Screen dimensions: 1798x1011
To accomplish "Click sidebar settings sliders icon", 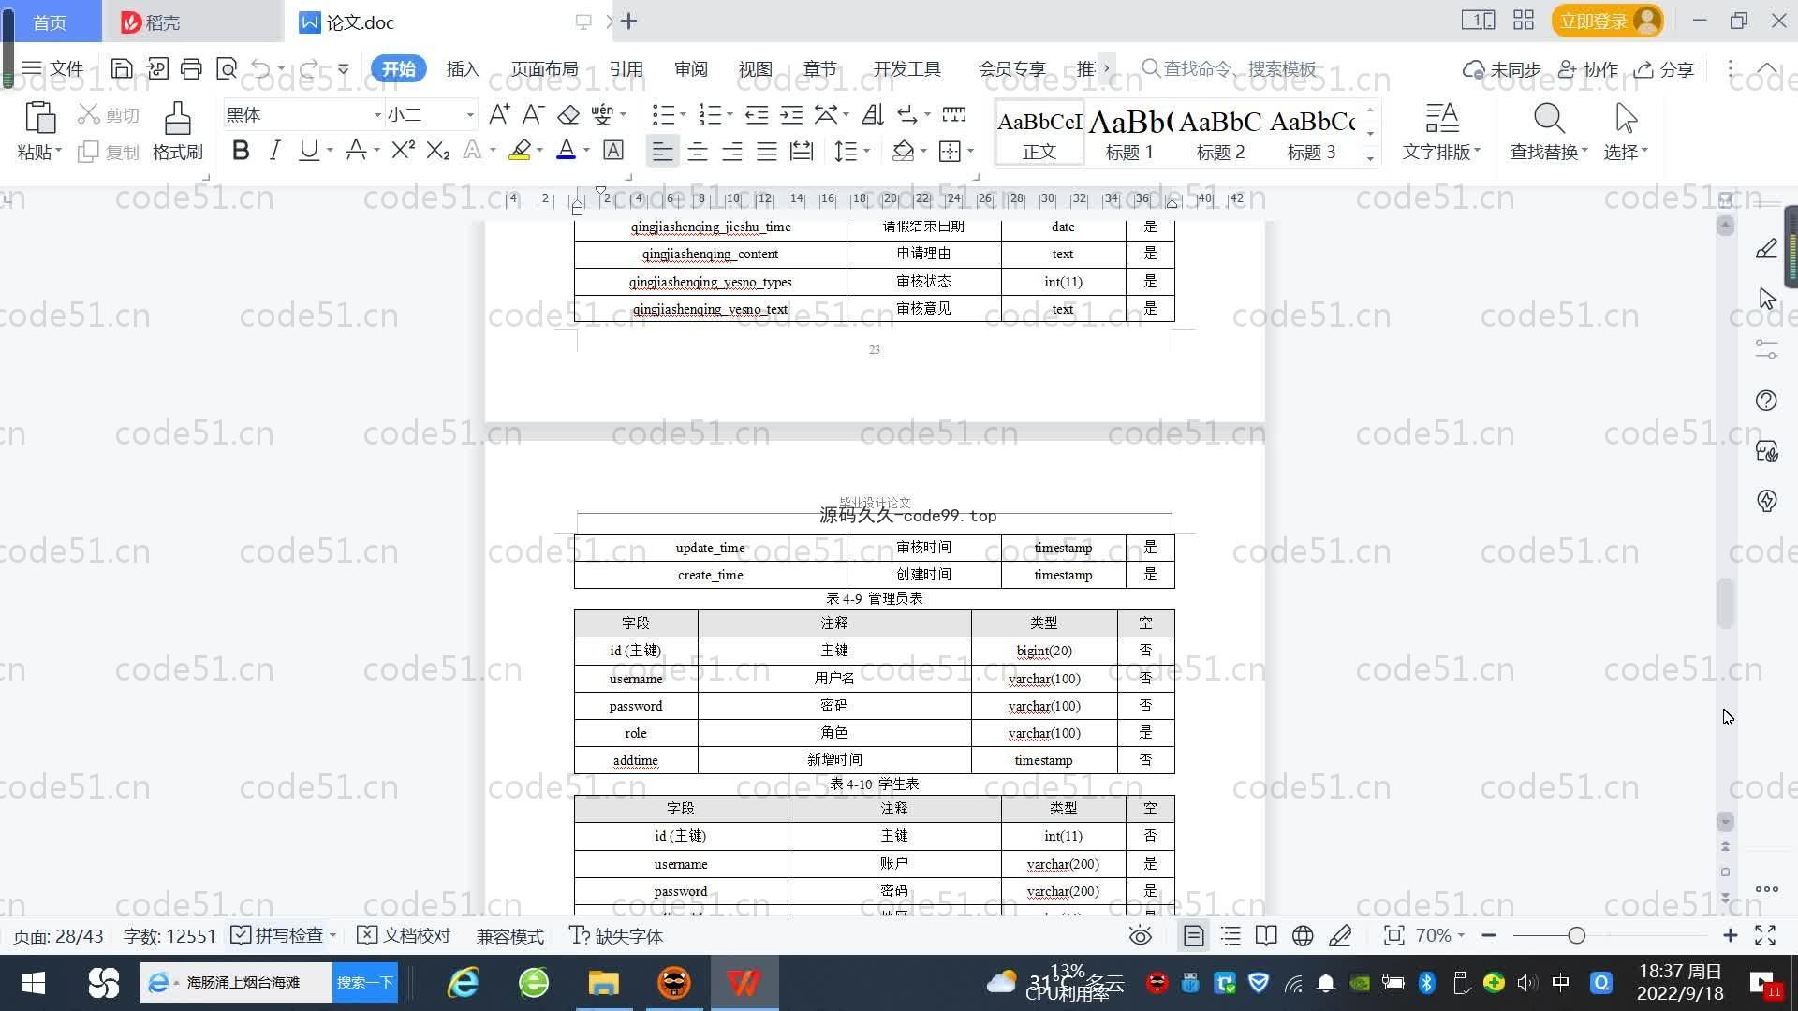I will click(x=1766, y=350).
